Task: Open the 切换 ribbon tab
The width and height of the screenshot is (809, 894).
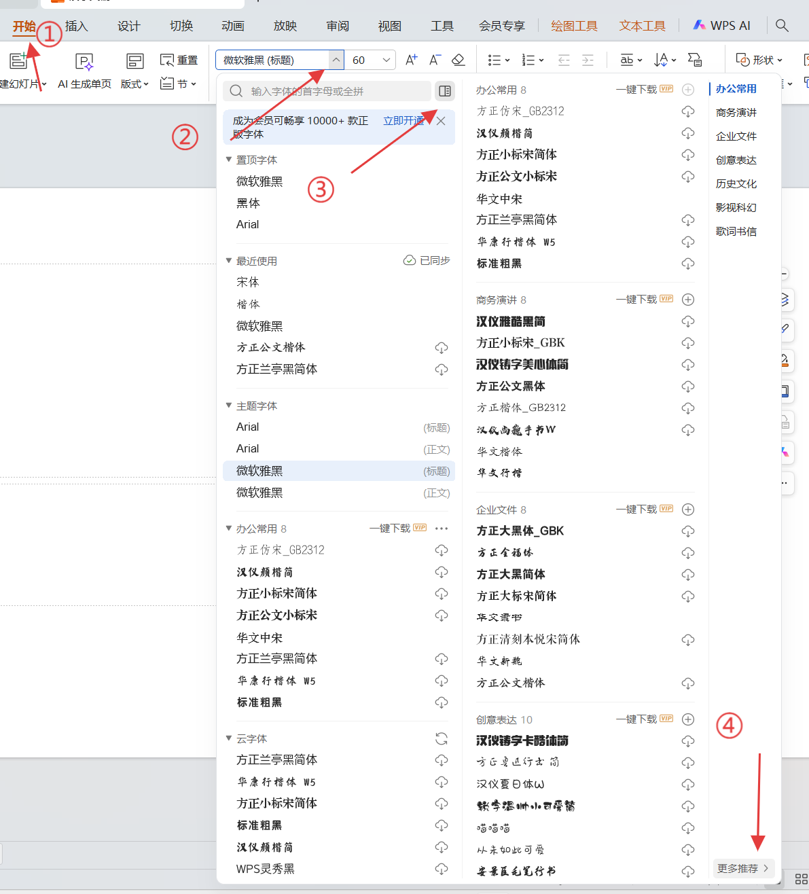Action: coord(181,26)
